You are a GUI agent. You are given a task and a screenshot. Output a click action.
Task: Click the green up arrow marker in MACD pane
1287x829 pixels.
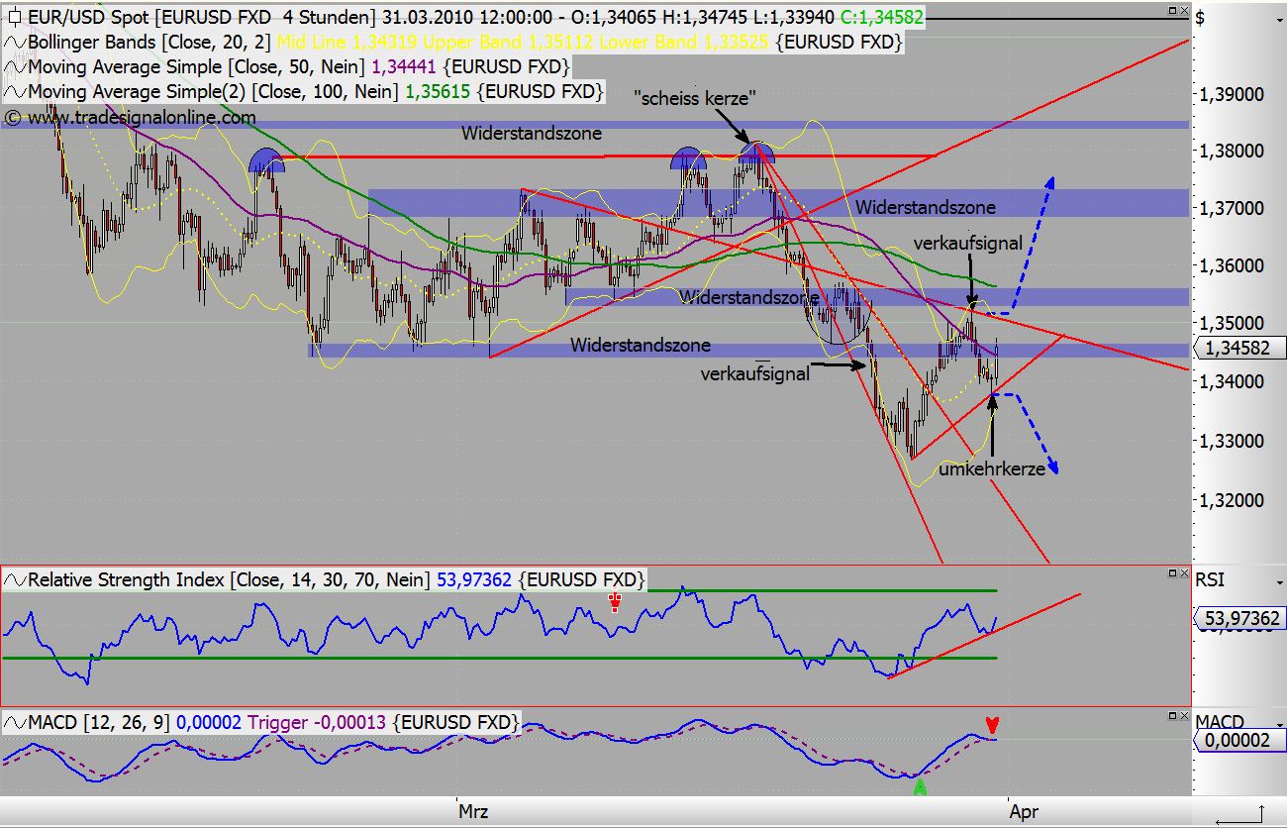[x=919, y=786]
